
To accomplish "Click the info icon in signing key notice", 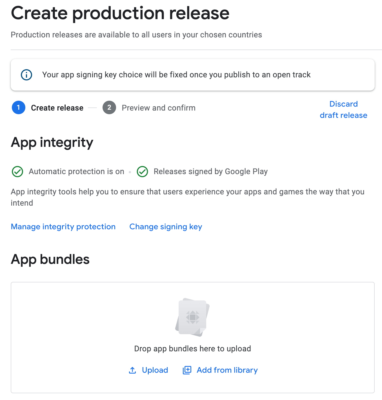I will pos(26,75).
